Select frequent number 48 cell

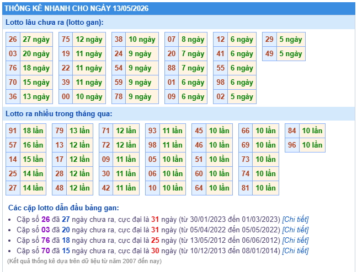[60, 188]
